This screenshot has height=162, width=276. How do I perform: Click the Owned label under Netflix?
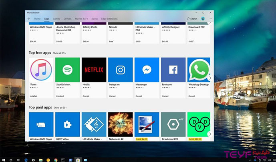pos(86,96)
